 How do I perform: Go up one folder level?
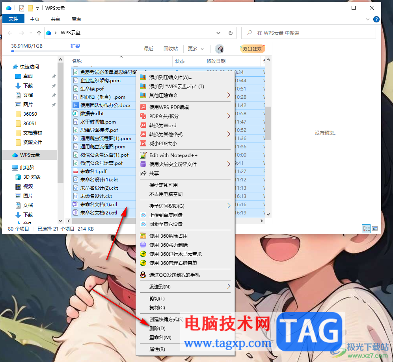tap(39, 33)
